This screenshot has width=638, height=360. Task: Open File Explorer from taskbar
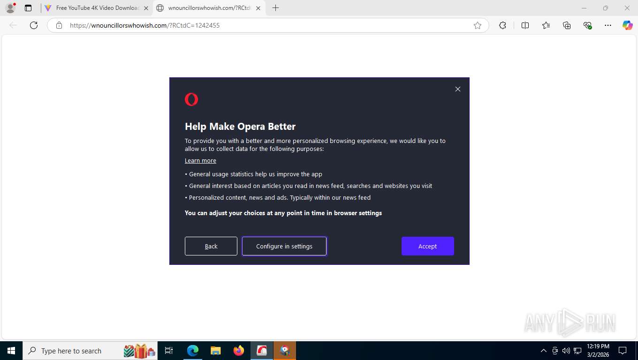pyautogui.click(x=215, y=351)
